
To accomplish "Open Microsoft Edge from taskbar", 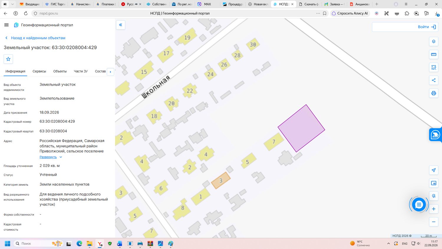I will 79,244.
